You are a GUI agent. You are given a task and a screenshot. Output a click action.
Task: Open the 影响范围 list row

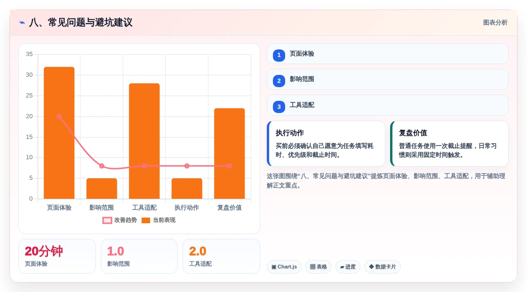point(388,80)
